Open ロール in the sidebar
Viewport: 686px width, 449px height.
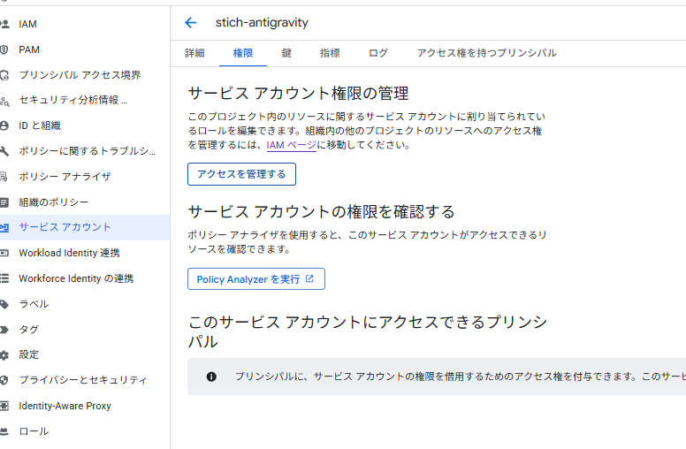tap(34, 431)
